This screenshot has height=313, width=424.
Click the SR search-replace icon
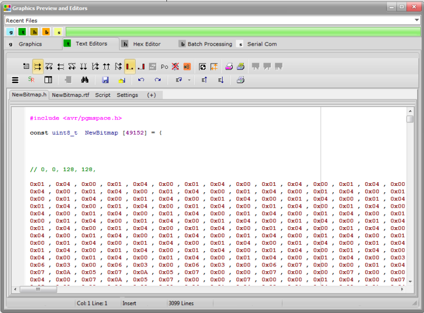(x=31, y=80)
